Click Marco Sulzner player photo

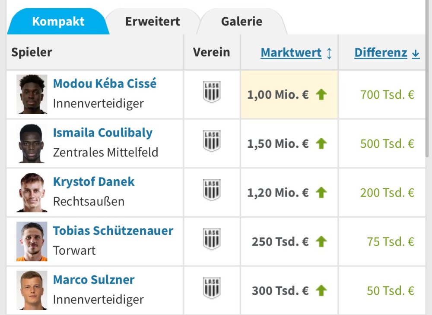[x=32, y=290]
